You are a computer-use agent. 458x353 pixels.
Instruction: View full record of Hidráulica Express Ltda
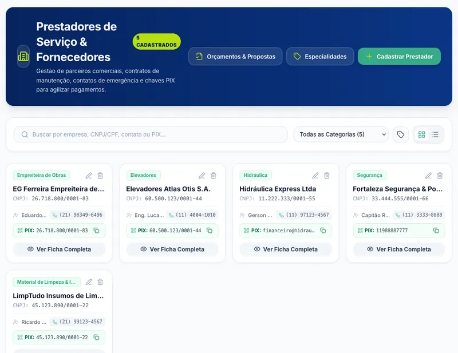tap(286, 249)
